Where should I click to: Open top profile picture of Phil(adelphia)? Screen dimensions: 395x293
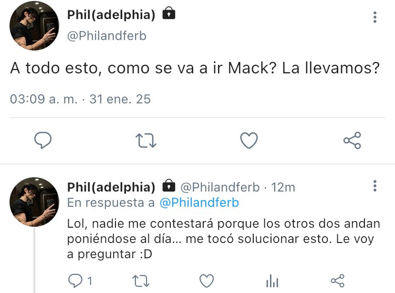tap(34, 26)
